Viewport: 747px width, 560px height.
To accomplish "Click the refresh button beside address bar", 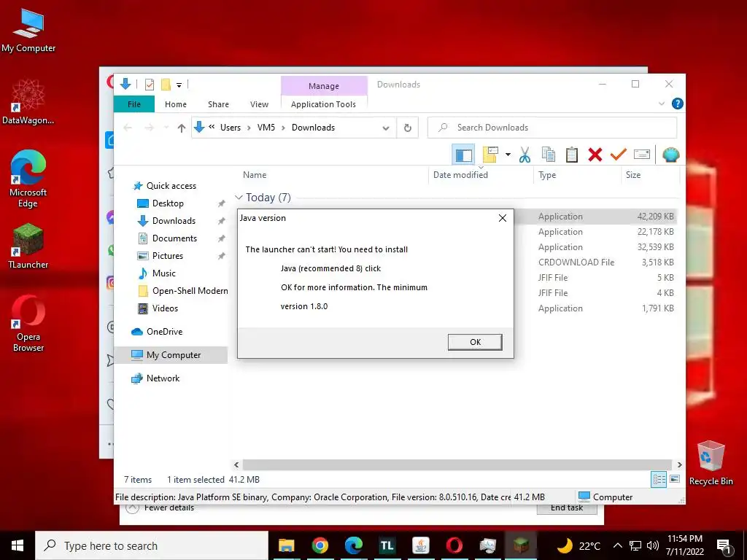I will point(407,128).
